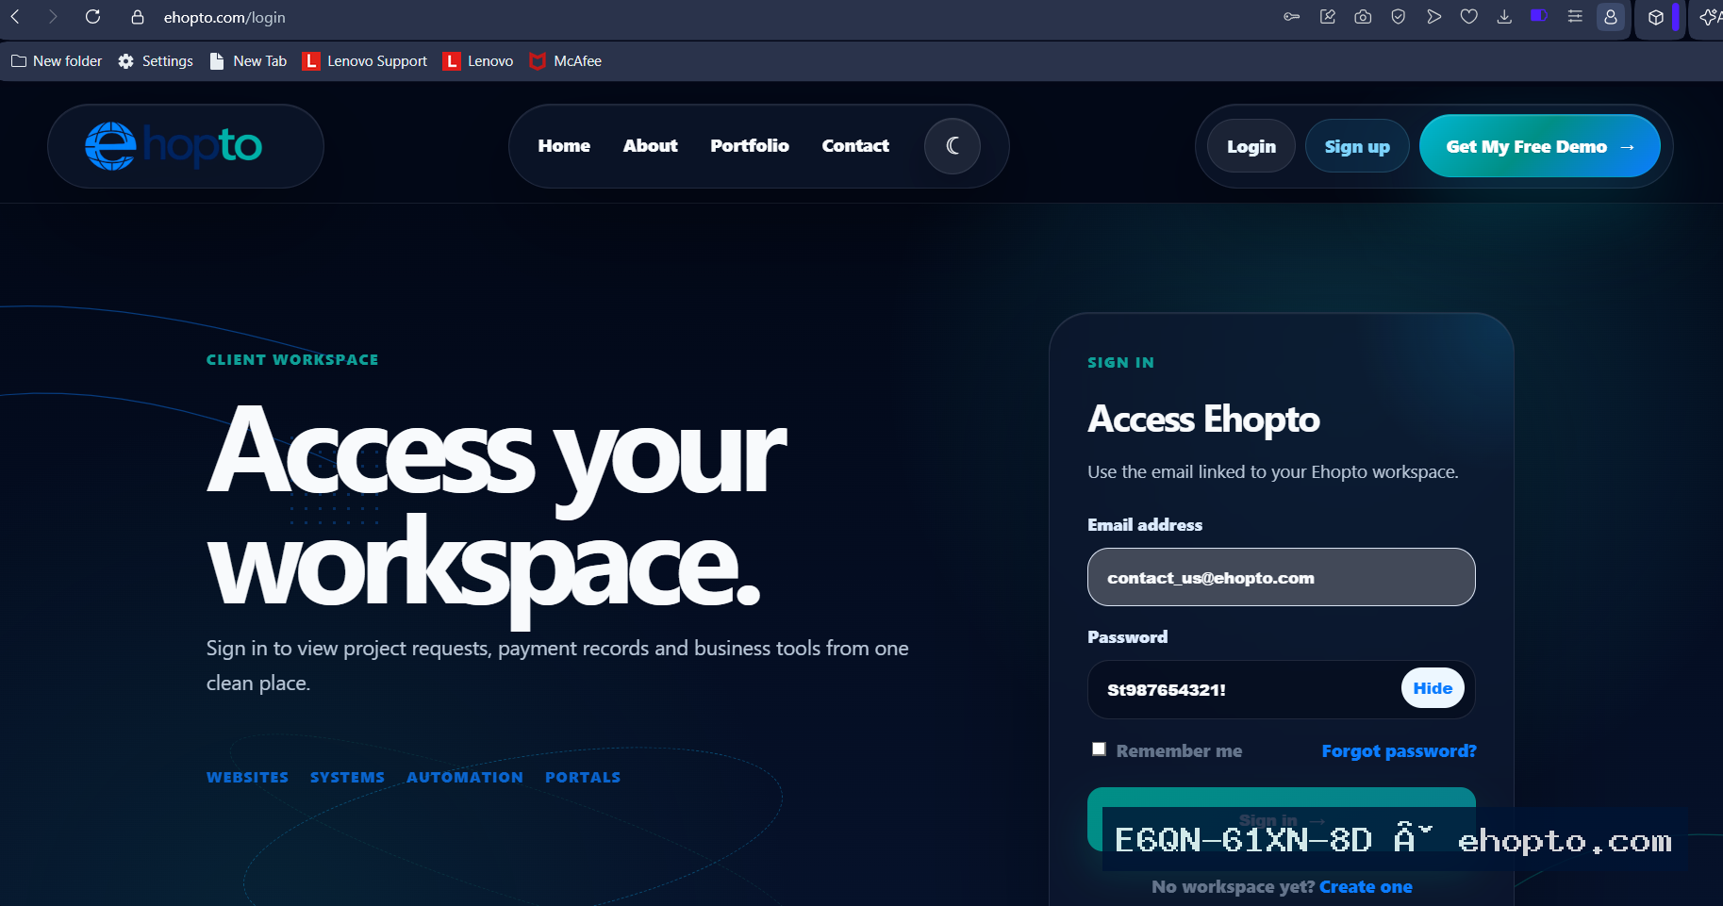Image resolution: width=1723 pixels, height=906 pixels.
Task: Click the privacy shield icon in toolbar
Action: coord(1399,17)
